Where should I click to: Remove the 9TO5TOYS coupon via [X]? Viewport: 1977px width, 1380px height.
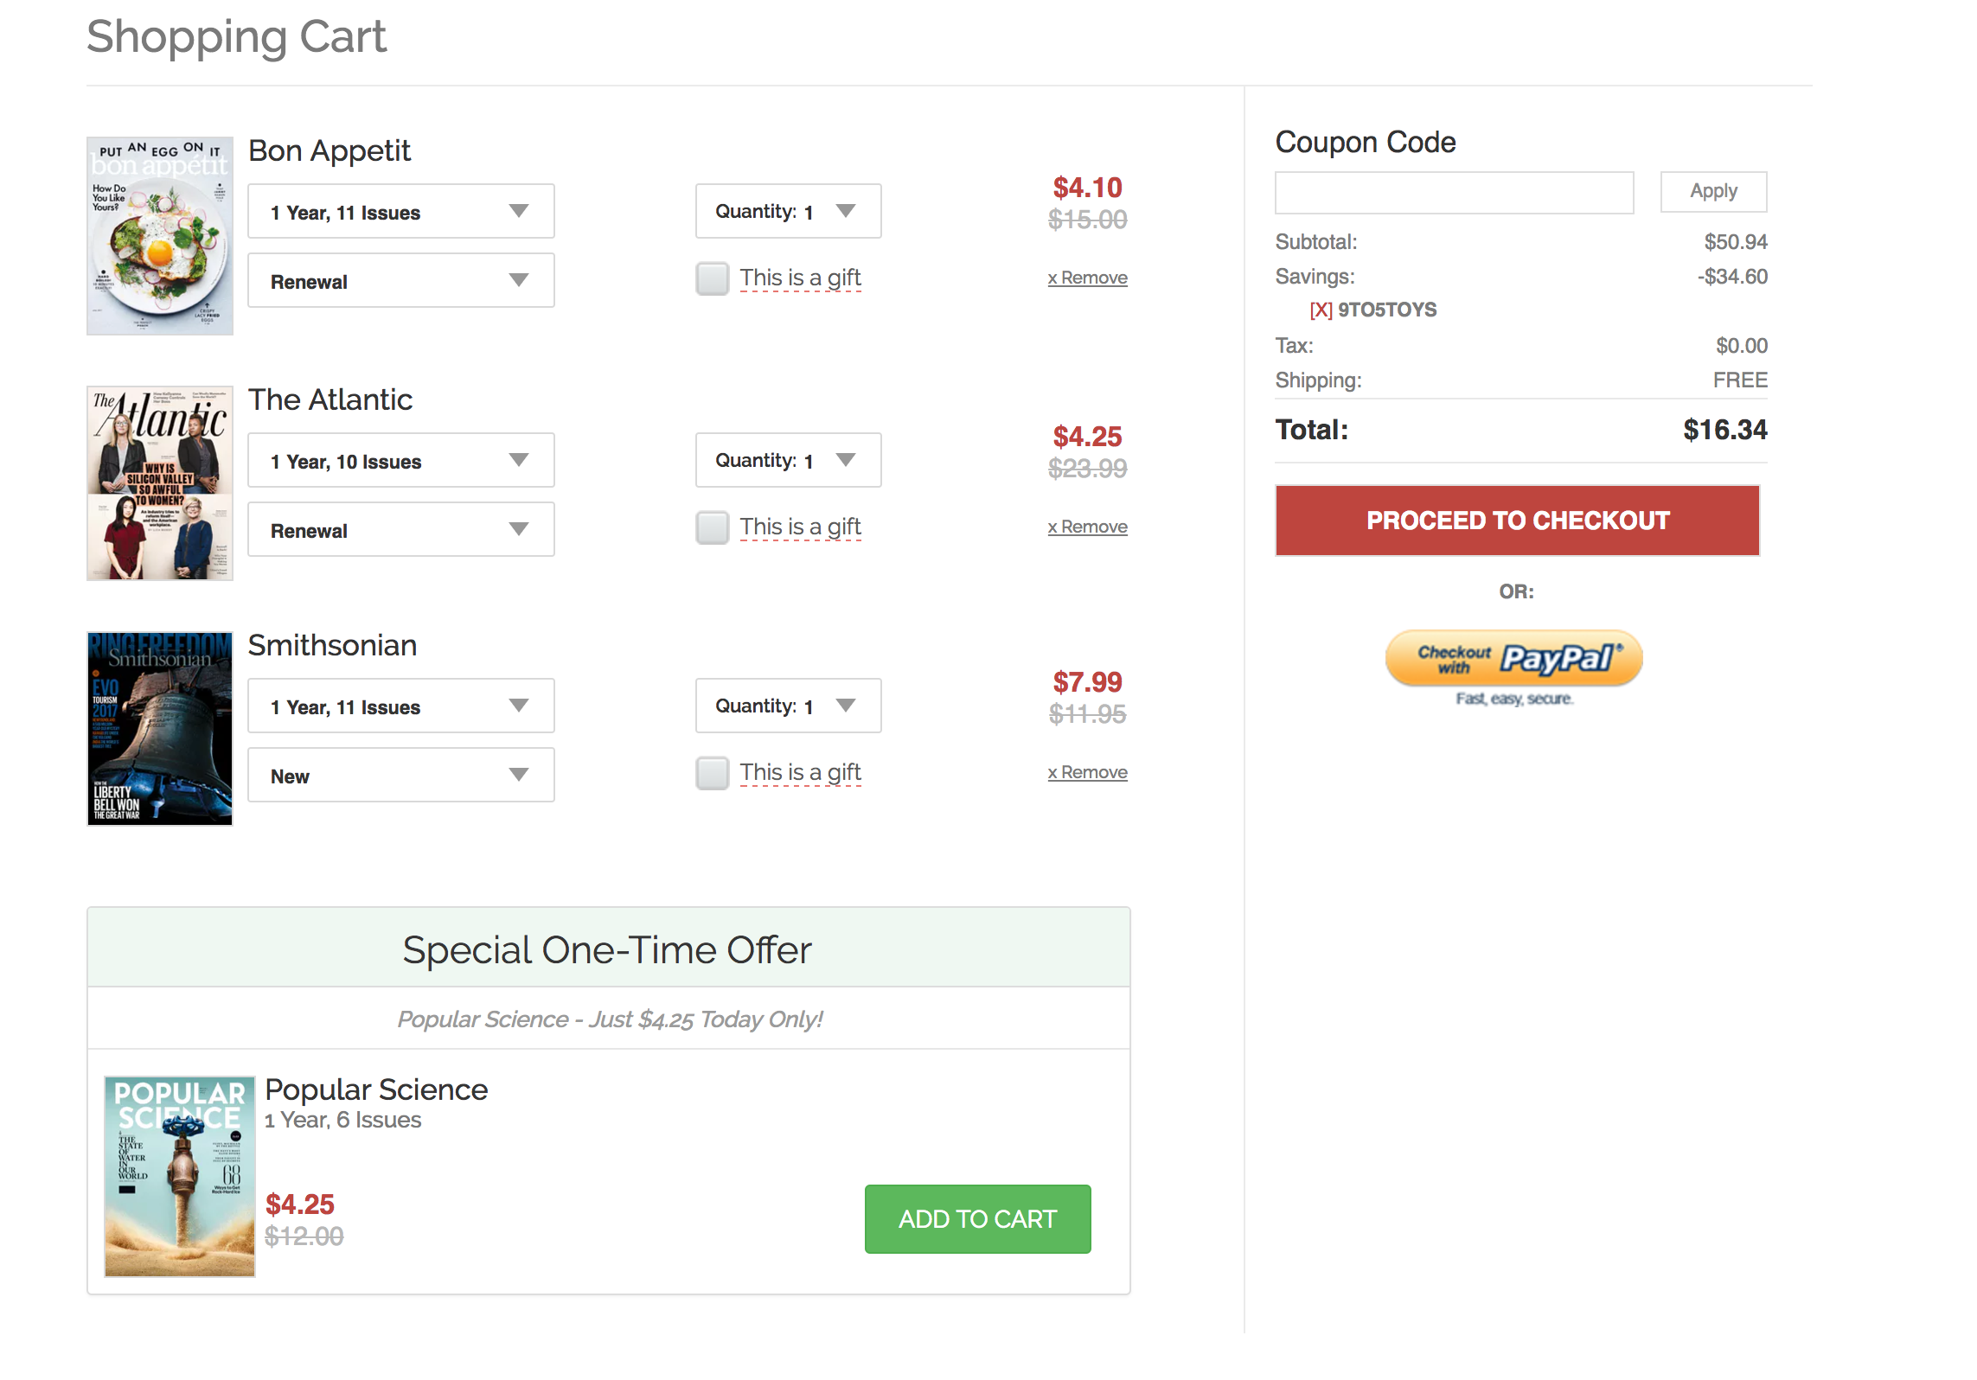click(x=1321, y=310)
